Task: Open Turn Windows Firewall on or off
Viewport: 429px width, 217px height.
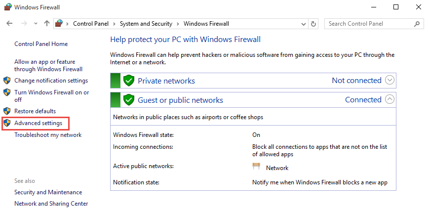Action: pyautogui.click(x=52, y=96)
